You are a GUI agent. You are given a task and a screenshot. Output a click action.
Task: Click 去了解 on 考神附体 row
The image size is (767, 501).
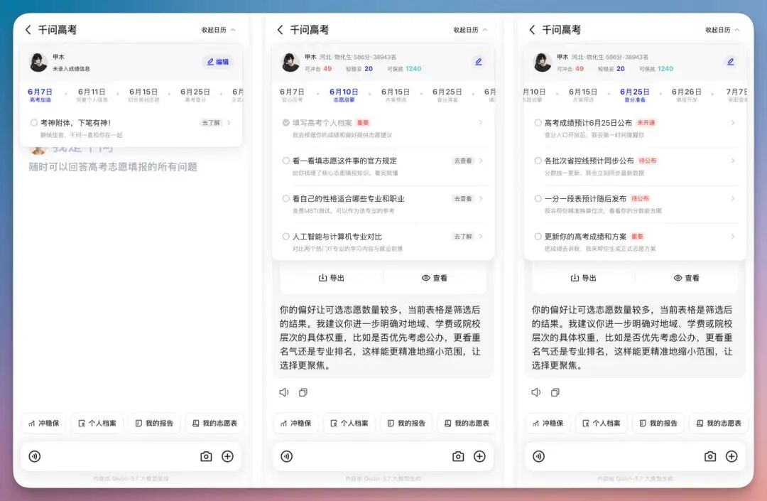[211, 123]
